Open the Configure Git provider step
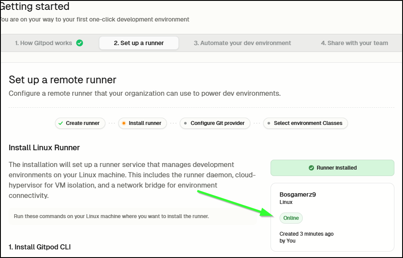Viewport: 403px width, 258px height. point(215,123)
